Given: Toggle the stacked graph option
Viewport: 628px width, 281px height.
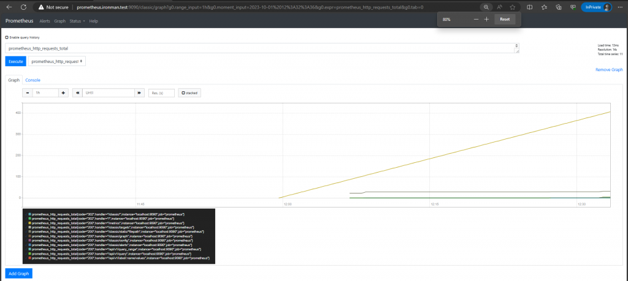Looking at the screenshot, I should [x=190, y=92].
